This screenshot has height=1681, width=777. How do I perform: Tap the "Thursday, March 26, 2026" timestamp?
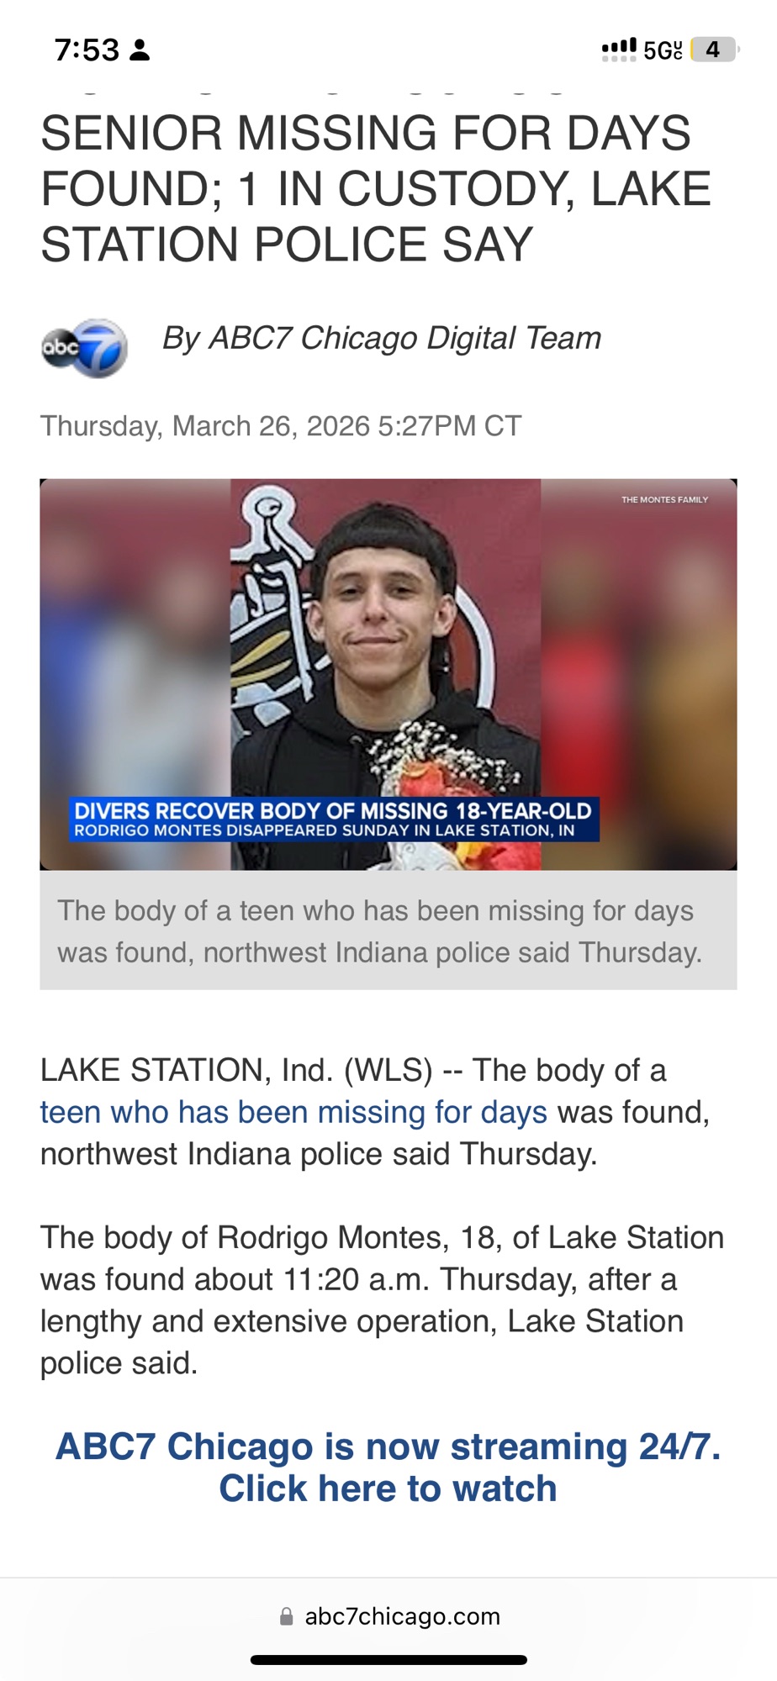click(x=281, y=426)
